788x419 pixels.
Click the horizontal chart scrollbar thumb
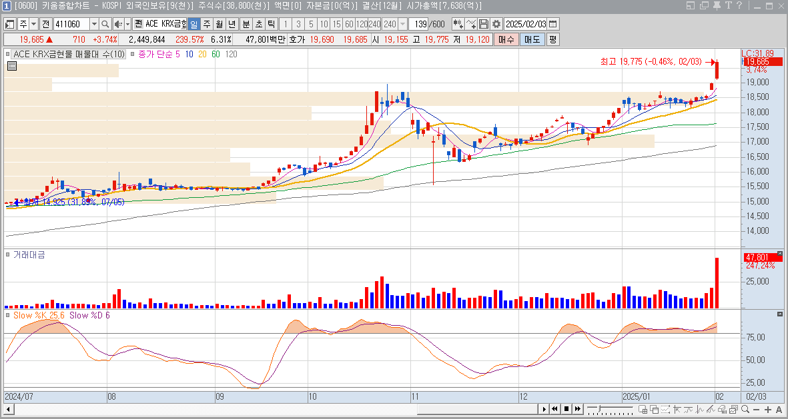tap(478, 410)
